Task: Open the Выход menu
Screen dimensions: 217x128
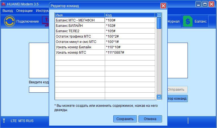Action: click(x=8, y=11)
